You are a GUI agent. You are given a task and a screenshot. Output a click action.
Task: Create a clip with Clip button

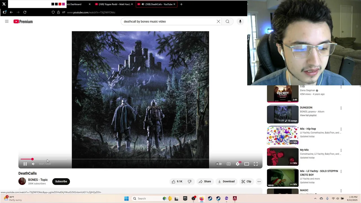(246, 182)
